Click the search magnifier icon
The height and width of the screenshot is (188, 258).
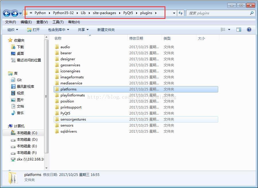click(x=252, y=13)
